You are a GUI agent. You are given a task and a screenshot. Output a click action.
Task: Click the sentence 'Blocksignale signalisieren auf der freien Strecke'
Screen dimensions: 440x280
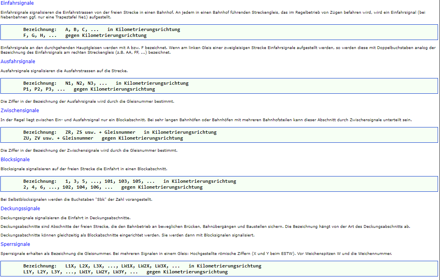tap(84, 169)
